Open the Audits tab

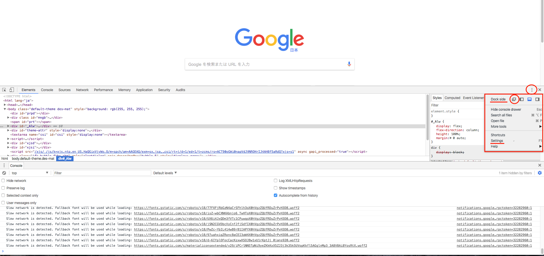point(180,90)
